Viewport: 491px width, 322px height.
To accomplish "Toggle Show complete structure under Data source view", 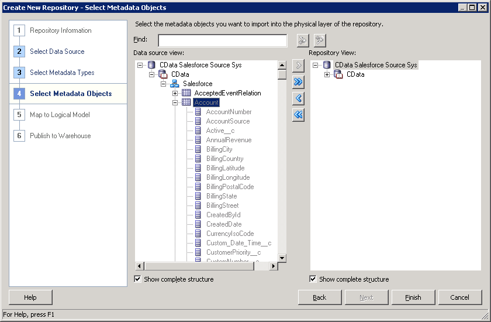I will (138, 279).
